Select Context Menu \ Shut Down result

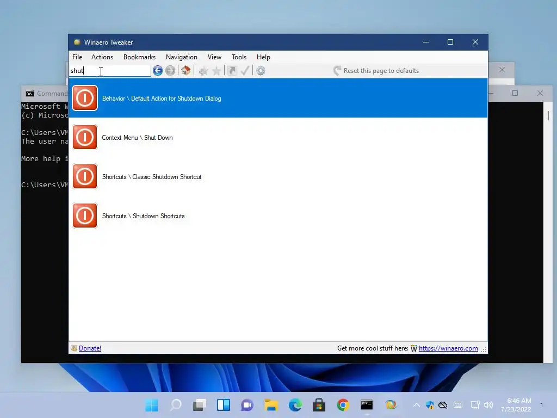[x=278, y=137]
